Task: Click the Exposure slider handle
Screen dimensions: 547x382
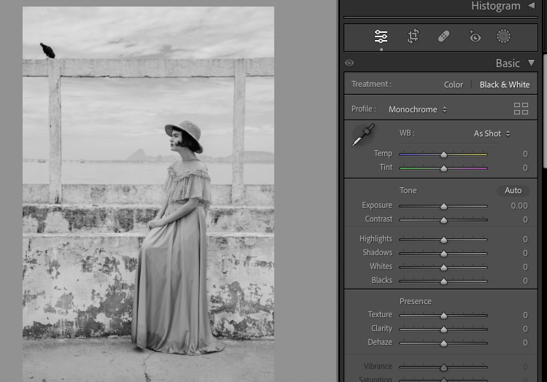Action: click(x=443, y=206)
